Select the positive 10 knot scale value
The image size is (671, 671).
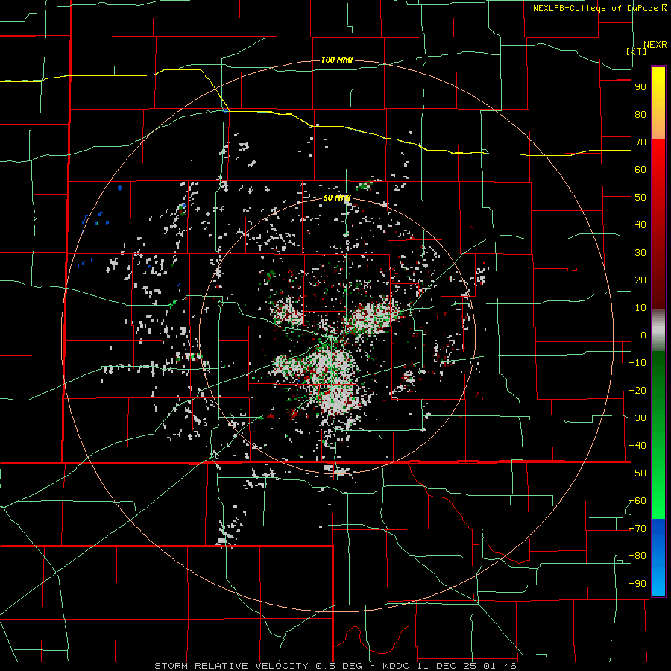[x=640, y=308]
